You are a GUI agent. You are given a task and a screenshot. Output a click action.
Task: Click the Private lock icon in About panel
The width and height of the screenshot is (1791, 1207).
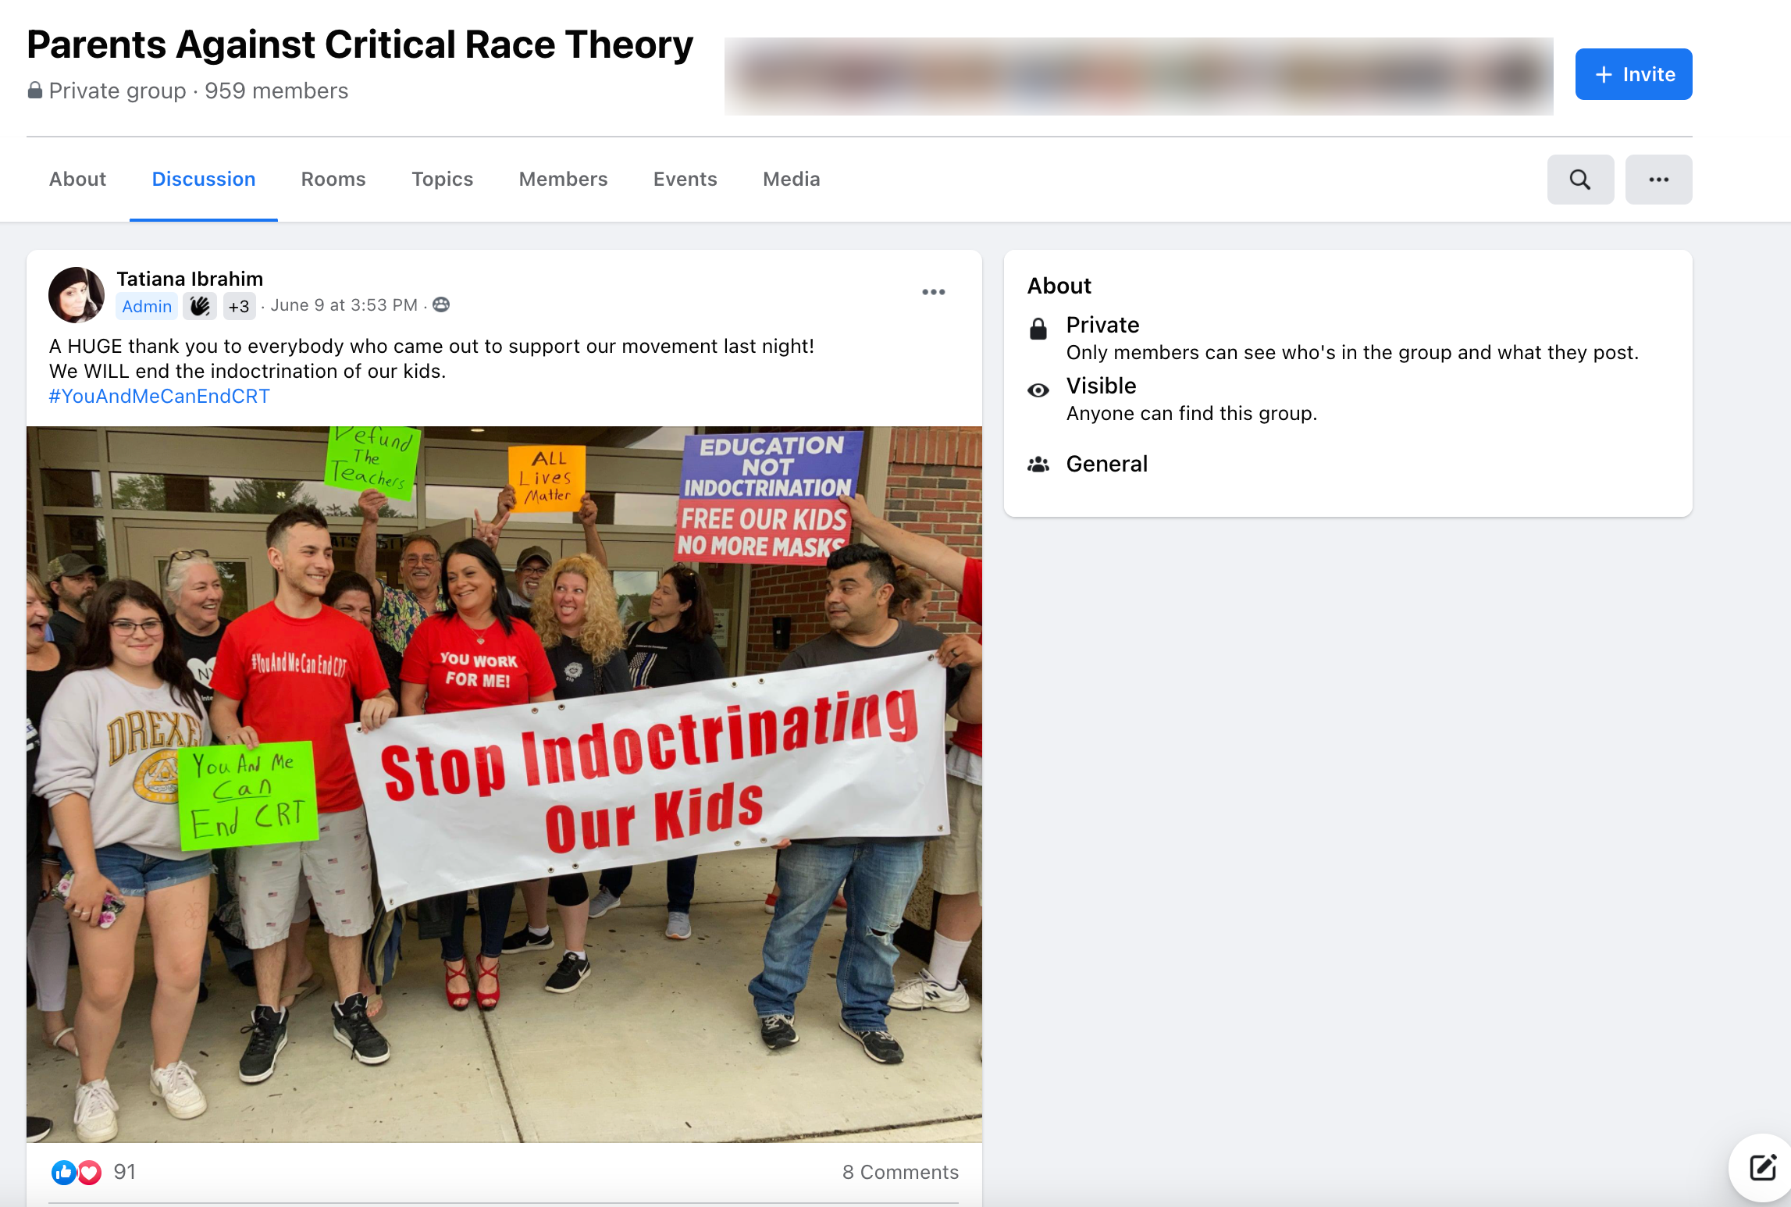pos(1039,327)
